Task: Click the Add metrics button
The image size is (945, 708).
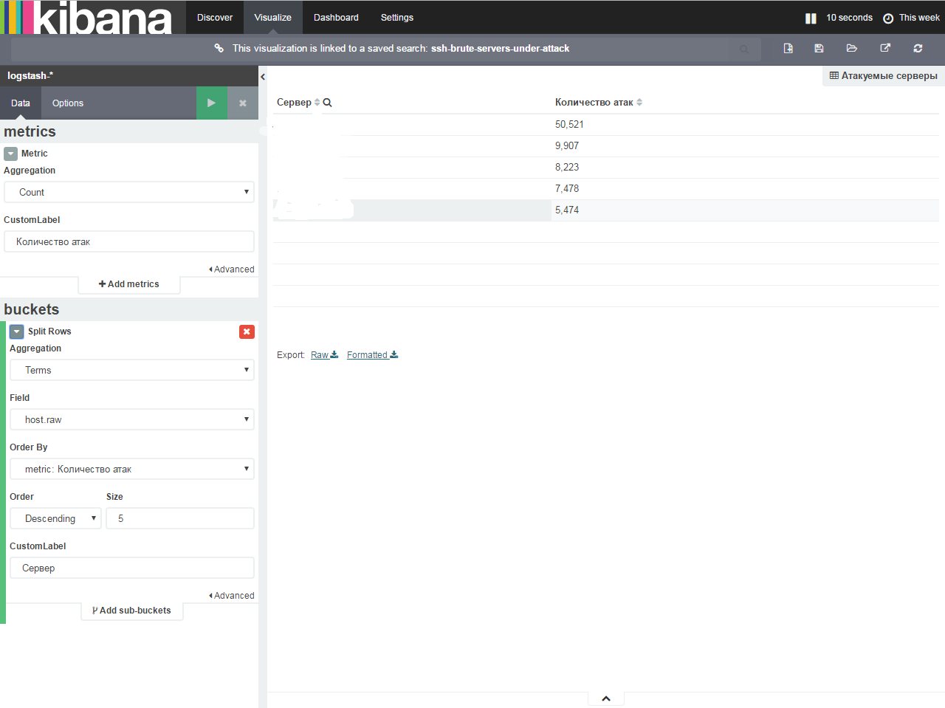Action: (129, 284)
